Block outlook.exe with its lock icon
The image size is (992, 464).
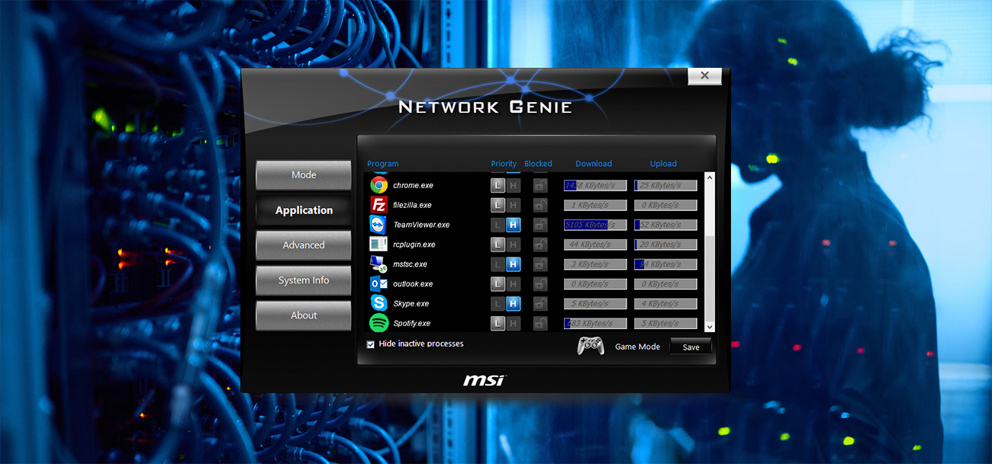click(540, 284)
